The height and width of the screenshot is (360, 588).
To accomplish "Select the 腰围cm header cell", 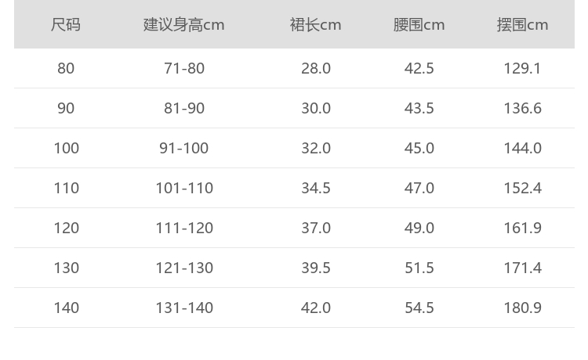I will [419, 25].
